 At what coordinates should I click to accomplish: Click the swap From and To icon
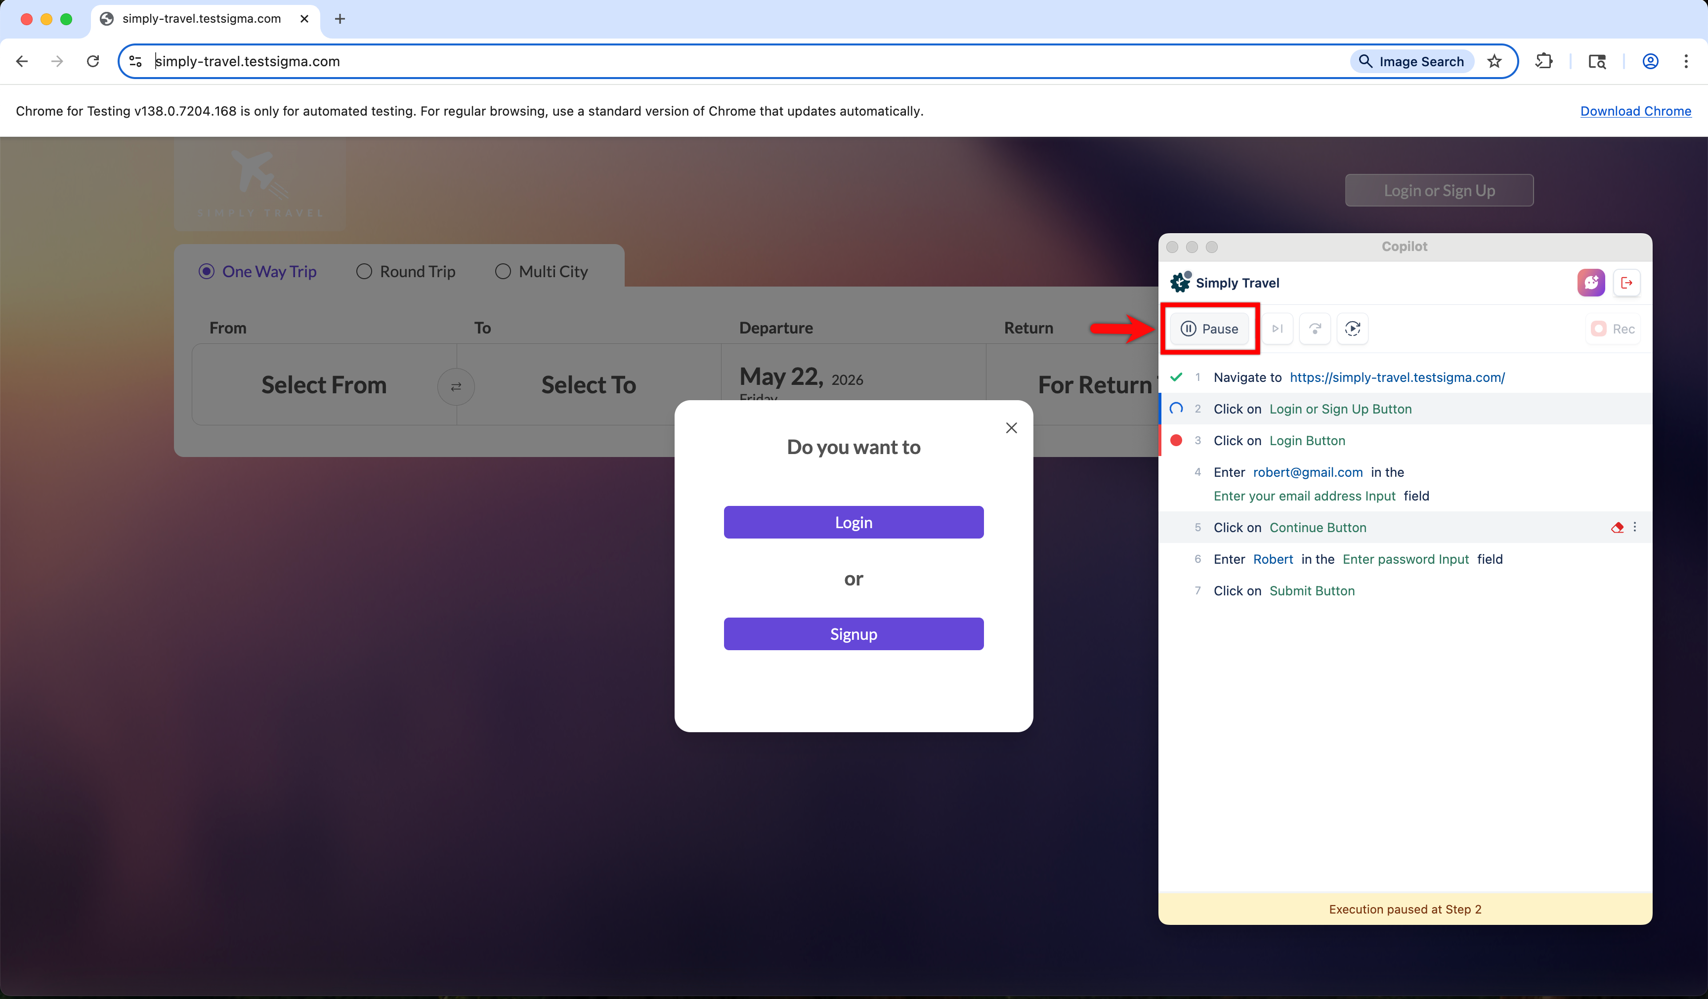tap(456, 386)
